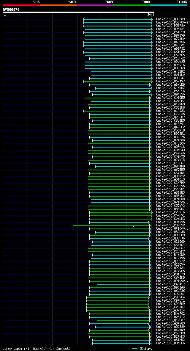Click the white query sequence ruler bar
This screenshot has height=351, width=190.
78,12
